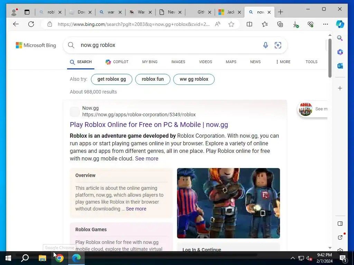Click the page vertical scrollbar thumb

coord(330,58)
